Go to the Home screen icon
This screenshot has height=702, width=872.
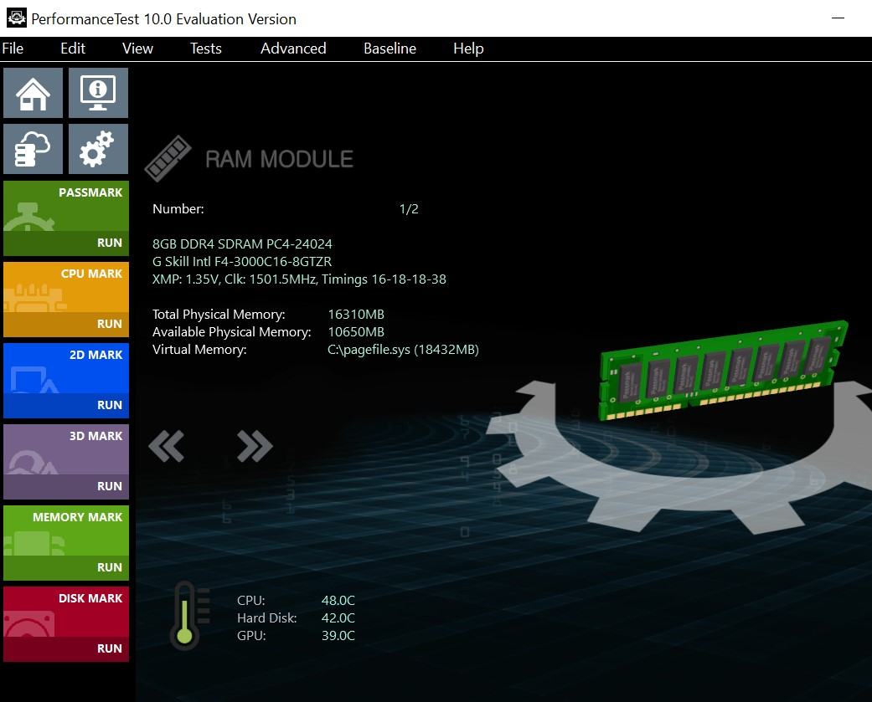(x=33, y=93)
